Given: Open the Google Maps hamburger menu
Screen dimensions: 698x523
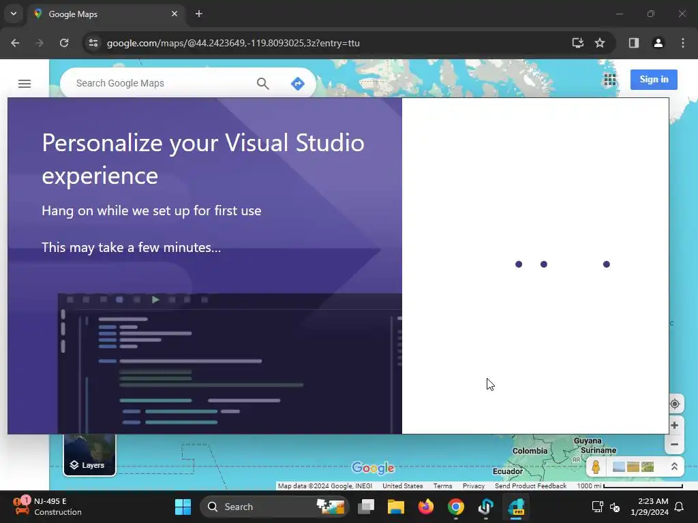Looking at the screenshot, I should click(25, 84).
